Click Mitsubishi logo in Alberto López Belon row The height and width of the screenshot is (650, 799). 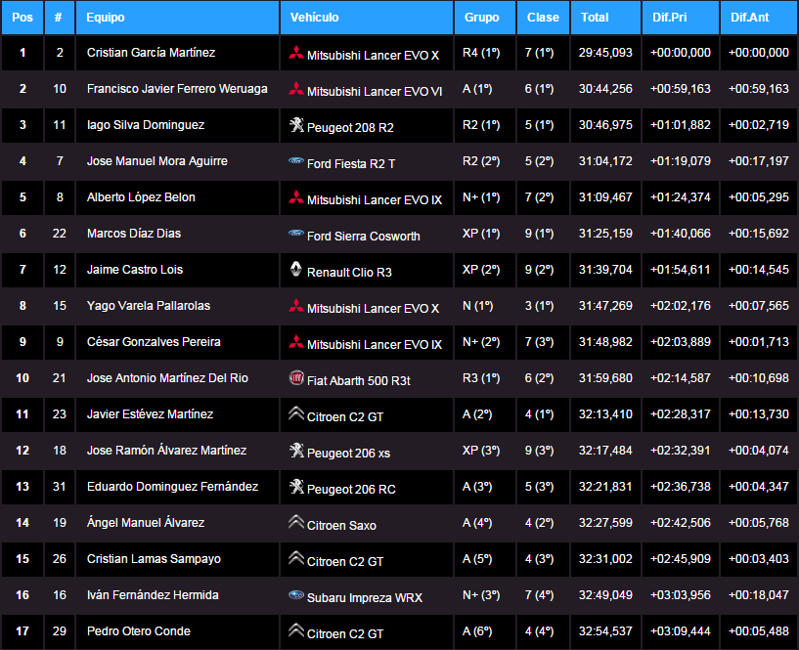(x=296, y=196)
